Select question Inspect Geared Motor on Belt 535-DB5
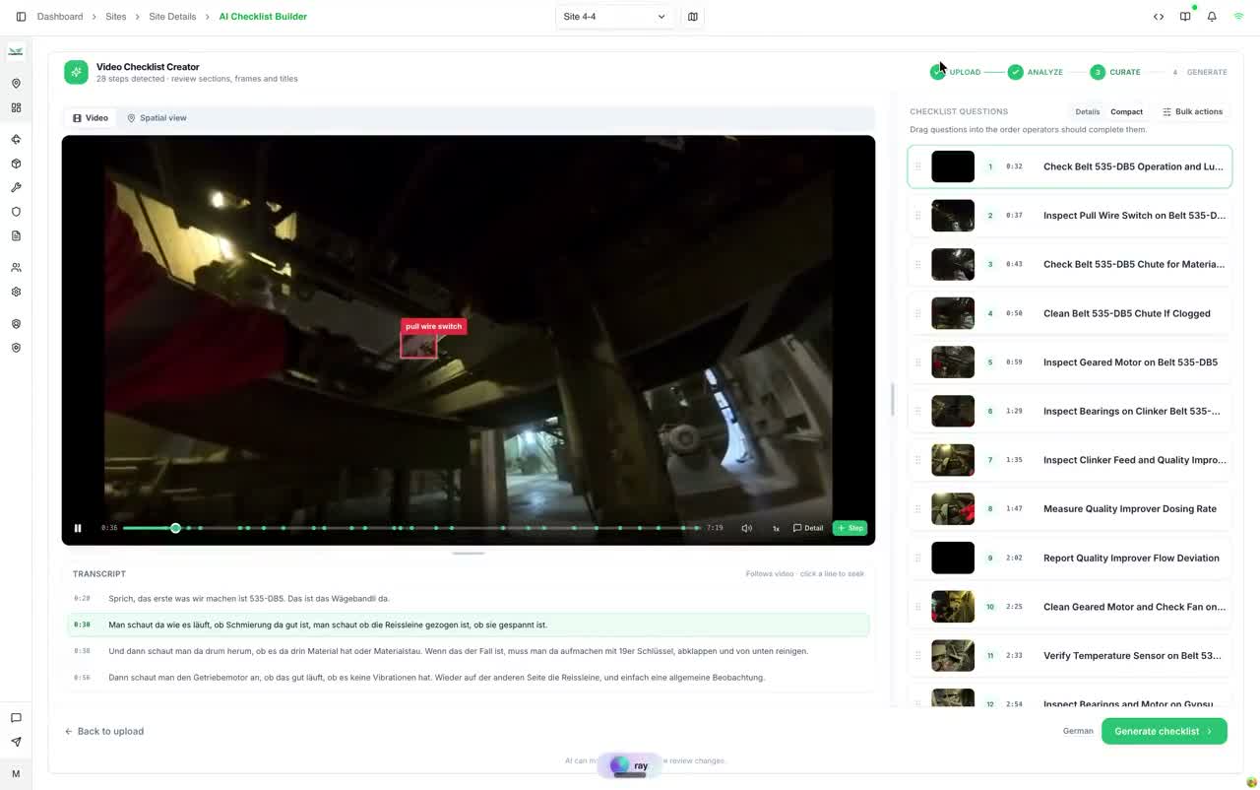The width and height of the screenshot is (1260, 790). tap(1070, 362)
